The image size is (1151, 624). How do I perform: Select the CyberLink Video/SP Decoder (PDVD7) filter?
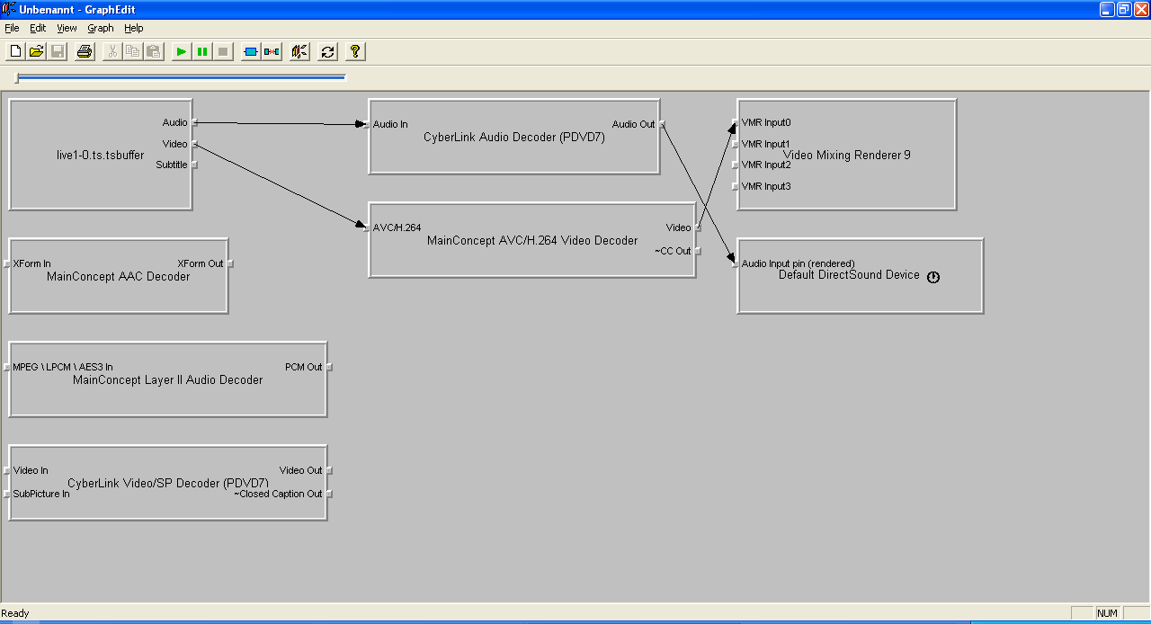point(168,483)
